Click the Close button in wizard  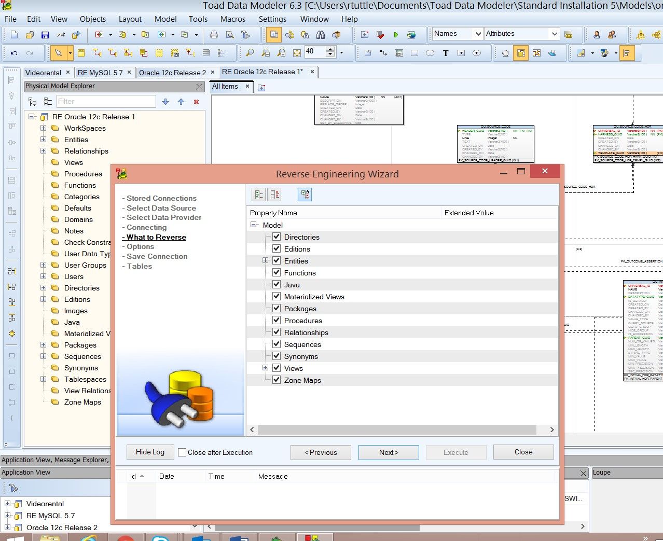(523, 452)
